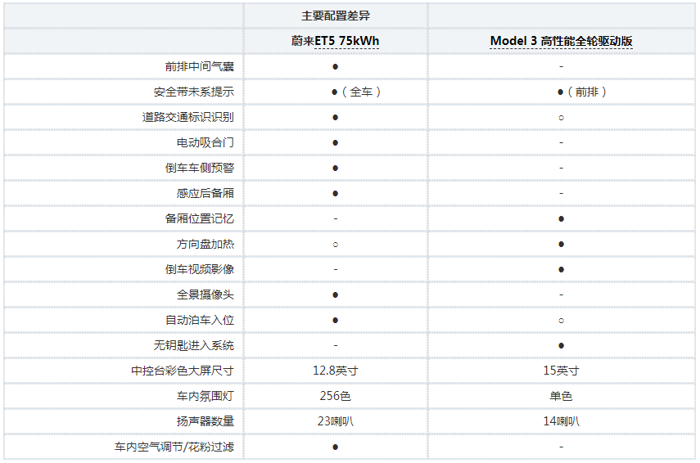Screen dimensions: 700x463
Task: Select the 感应后备厢 row label
Action: [x=205, y=194]
